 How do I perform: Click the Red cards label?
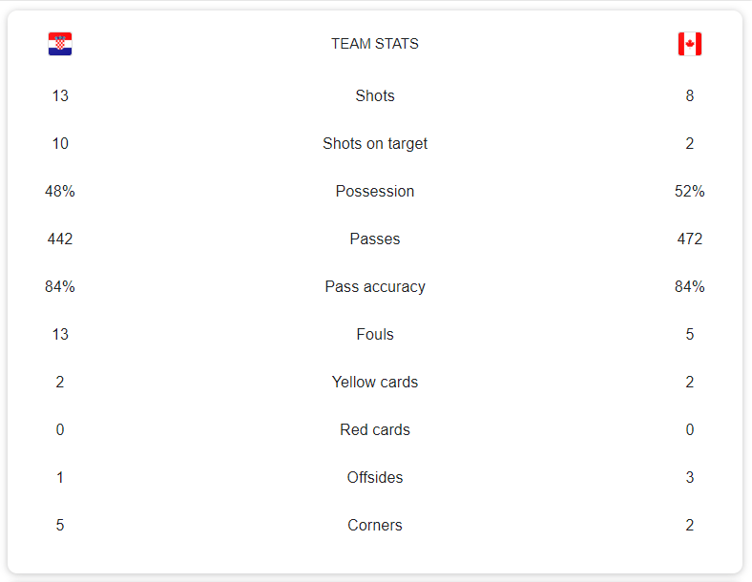point(375,429)
